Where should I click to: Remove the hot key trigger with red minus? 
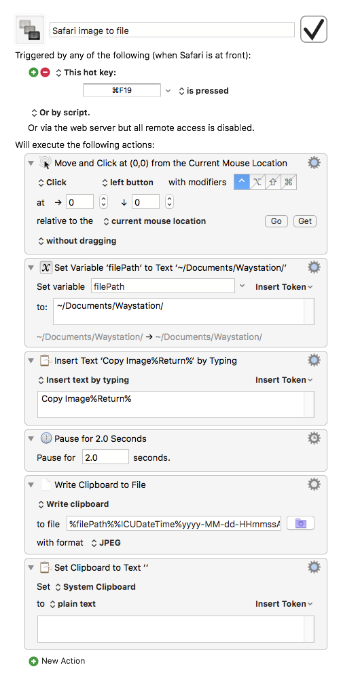click(45, 73)
